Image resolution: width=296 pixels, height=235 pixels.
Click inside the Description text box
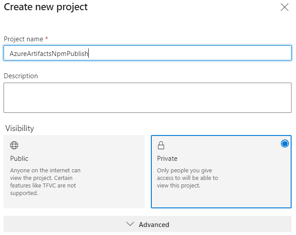(147, 97)
